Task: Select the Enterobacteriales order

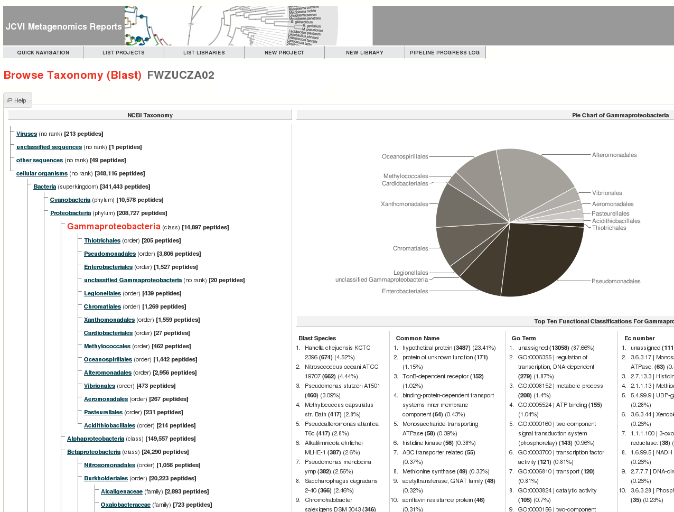Action: click(x=108, y=266)
